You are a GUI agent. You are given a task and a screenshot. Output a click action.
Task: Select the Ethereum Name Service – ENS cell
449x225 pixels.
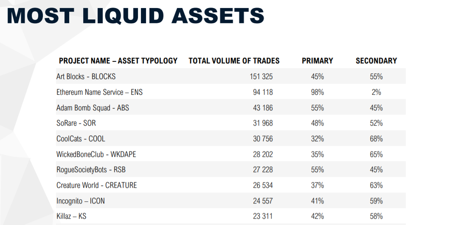(99, 92)
